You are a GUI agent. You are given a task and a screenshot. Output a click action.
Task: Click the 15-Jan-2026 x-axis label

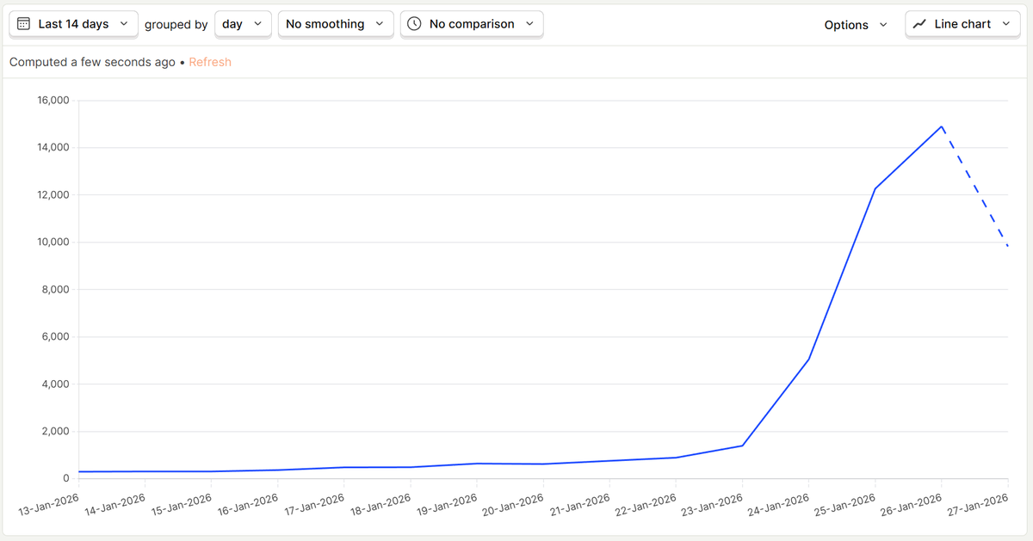pos(182,504)
